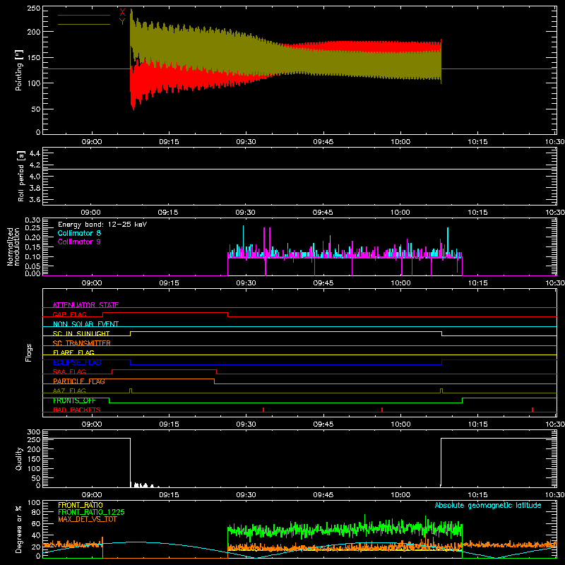Click the olive Y legend line sample
Image resolution: width=565 pixels, height=565 pixels.
(x=83, y=25)
